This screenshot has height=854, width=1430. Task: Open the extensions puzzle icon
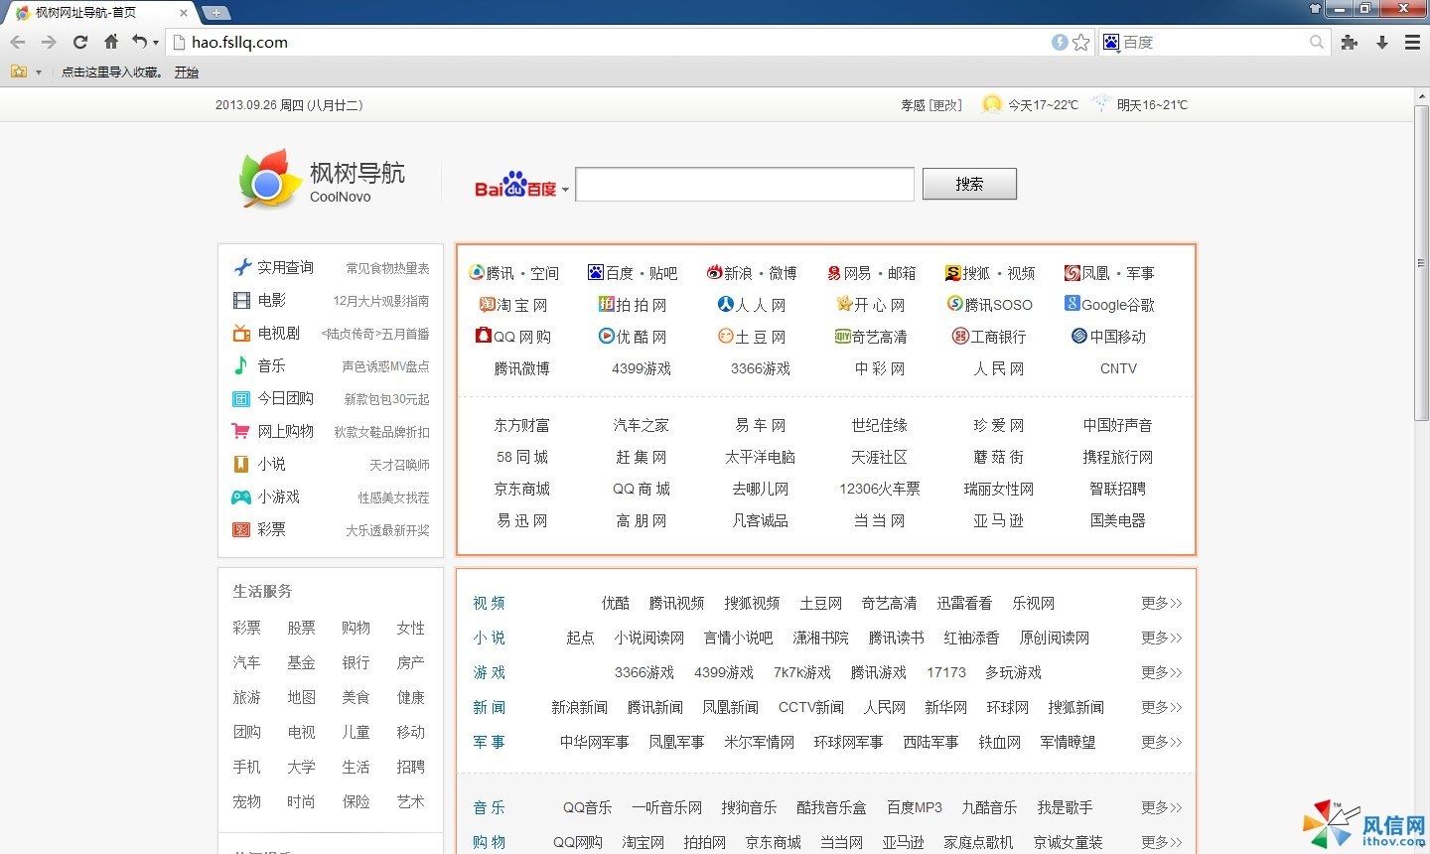click(1349, 42)
